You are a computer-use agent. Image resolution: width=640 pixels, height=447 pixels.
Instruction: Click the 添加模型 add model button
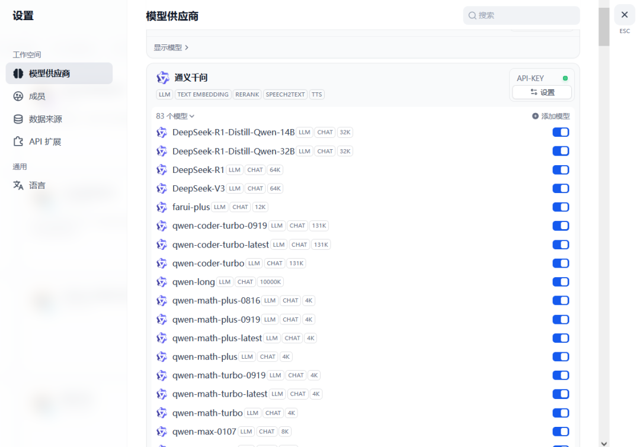(x=551, y=116)
